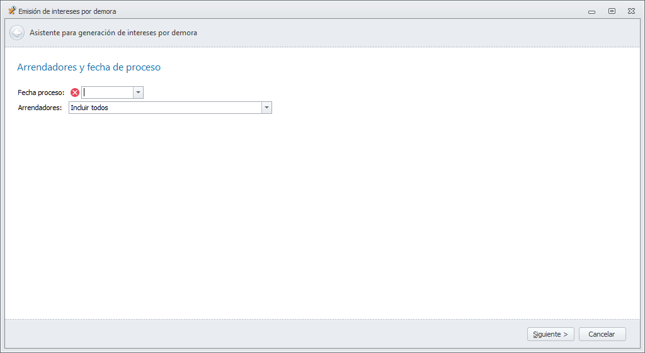
Task: Expand the Arrendadores dropdown arrow
Action: click(266, 108)
